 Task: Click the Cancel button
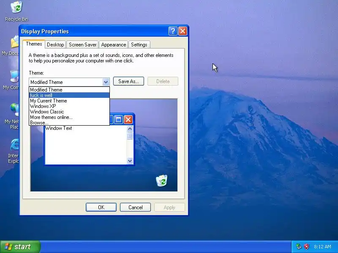click(135, 207)
